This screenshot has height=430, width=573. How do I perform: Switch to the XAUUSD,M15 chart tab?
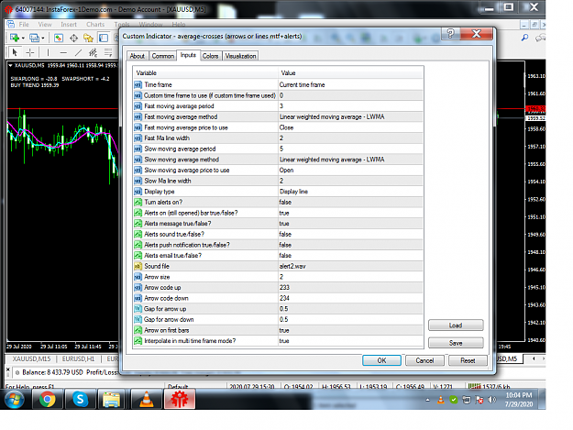pos(31,359)
